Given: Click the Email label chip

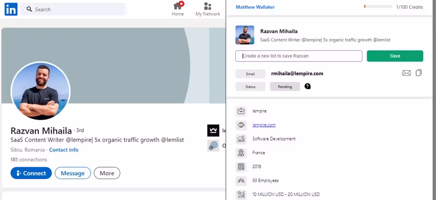Looking at the screenshot, I should [250, 74].
